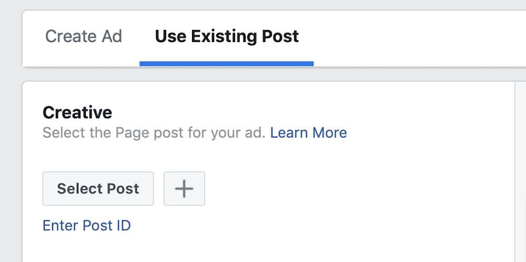Viewport: 526px width, 262px height.
Task: Click the blue underline beneath Use Existing Post
Action: click(x=227, y=64)
